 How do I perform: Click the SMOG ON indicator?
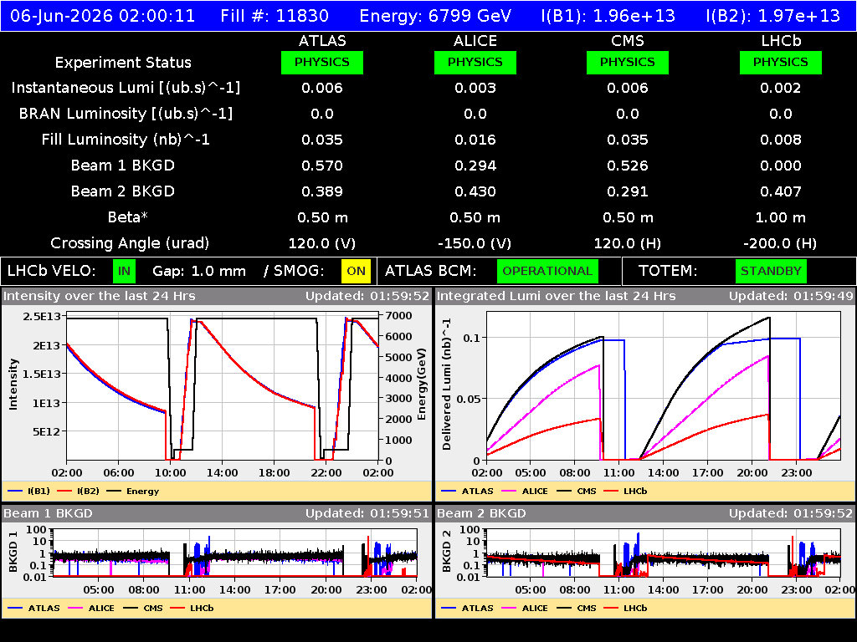356,272
